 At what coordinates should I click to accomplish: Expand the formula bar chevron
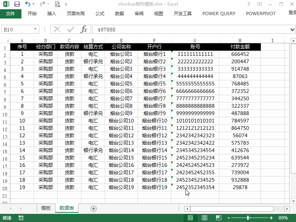[x=292, y=30]
